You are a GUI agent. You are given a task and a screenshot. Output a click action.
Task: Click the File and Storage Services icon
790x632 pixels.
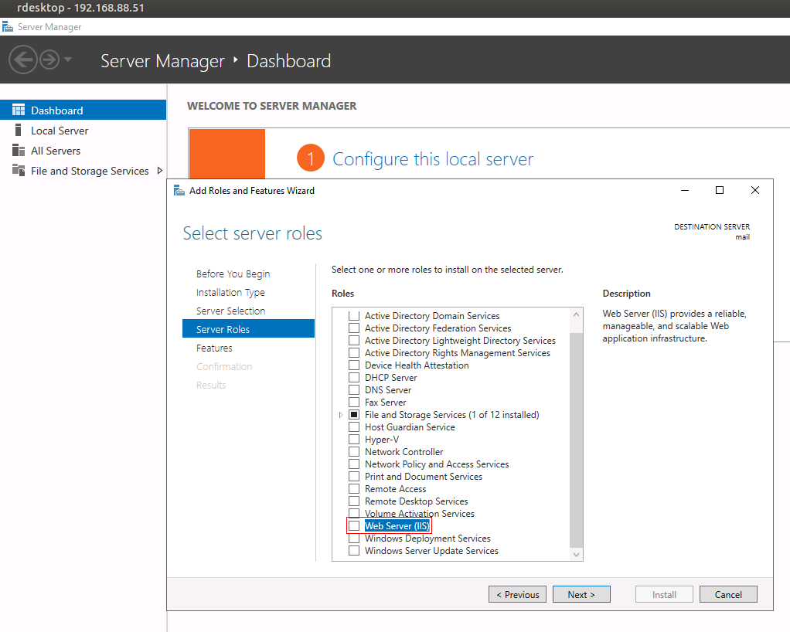click(x=19, y=170)
